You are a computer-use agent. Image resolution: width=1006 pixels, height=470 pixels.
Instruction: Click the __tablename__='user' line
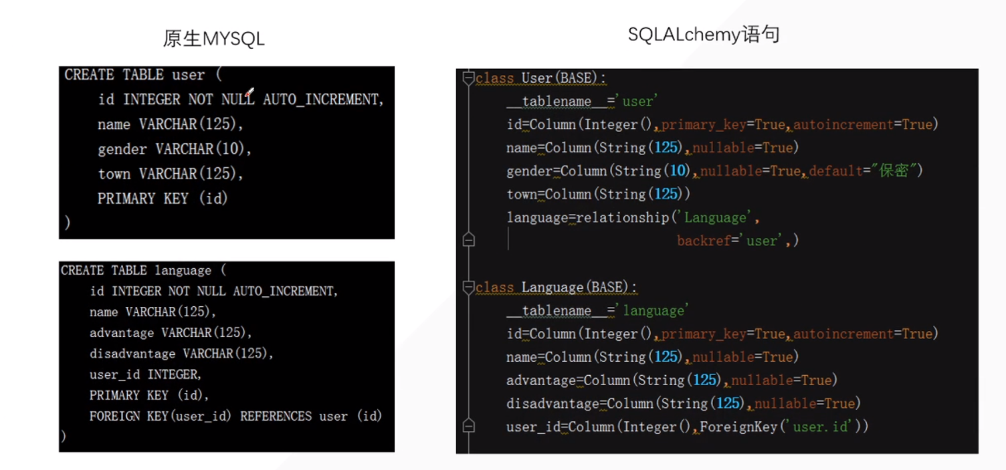(x=583, y=102)
